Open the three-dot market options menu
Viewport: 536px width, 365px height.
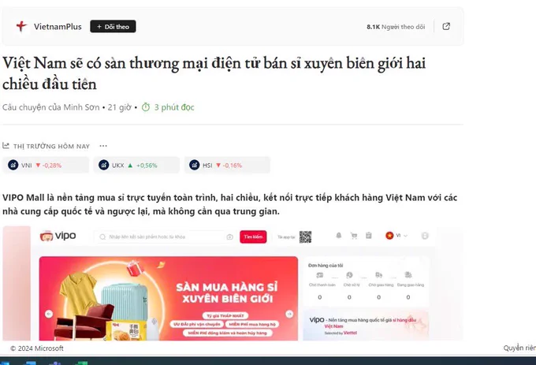(103, 146)
